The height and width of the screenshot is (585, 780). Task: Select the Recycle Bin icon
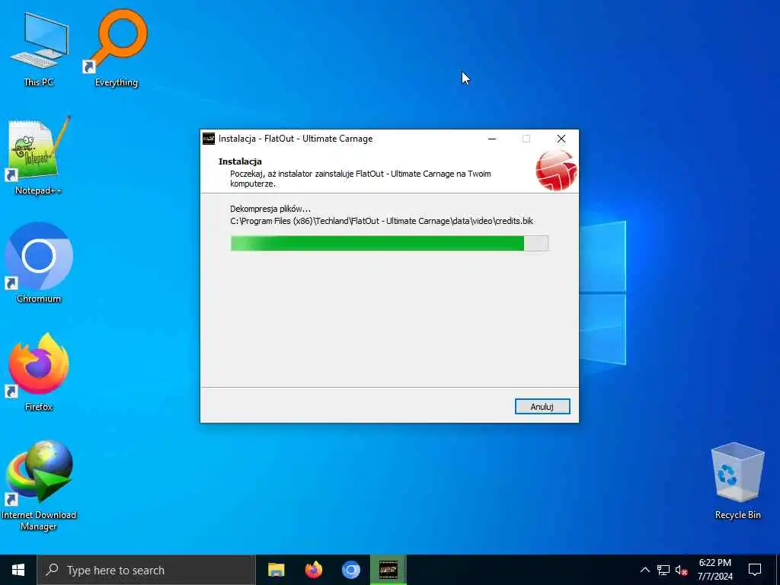click(737, 481)
